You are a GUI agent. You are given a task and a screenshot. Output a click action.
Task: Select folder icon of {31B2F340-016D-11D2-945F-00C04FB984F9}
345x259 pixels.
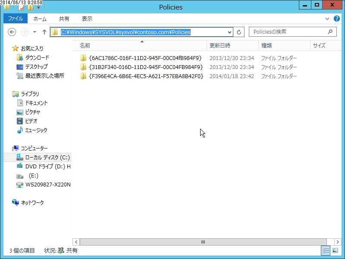(x=83, y=67)
